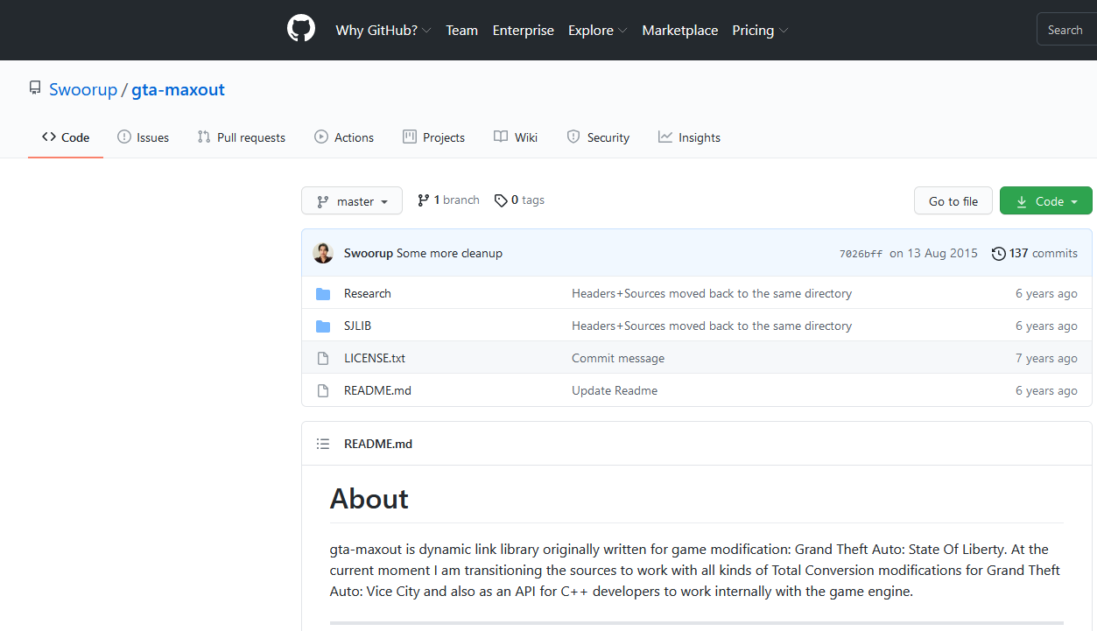Switch to the Insights tab

(x=690, y=137)
